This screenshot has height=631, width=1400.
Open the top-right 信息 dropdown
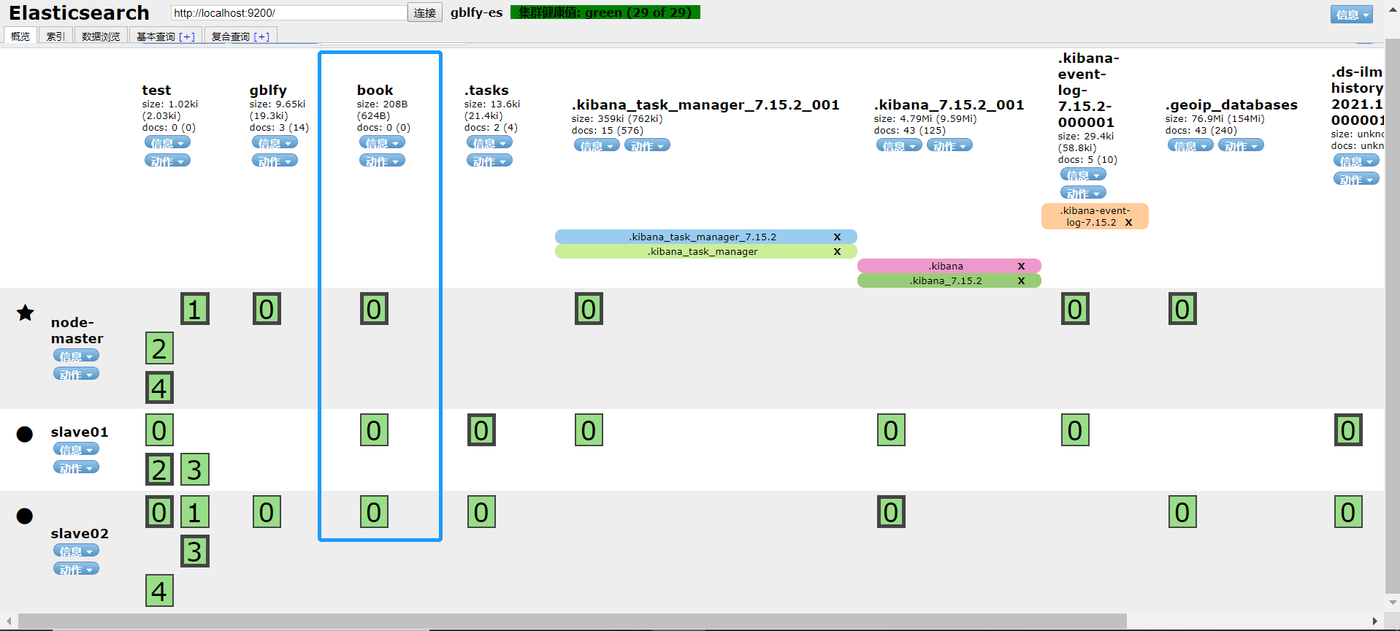[x=1351, y=14]
